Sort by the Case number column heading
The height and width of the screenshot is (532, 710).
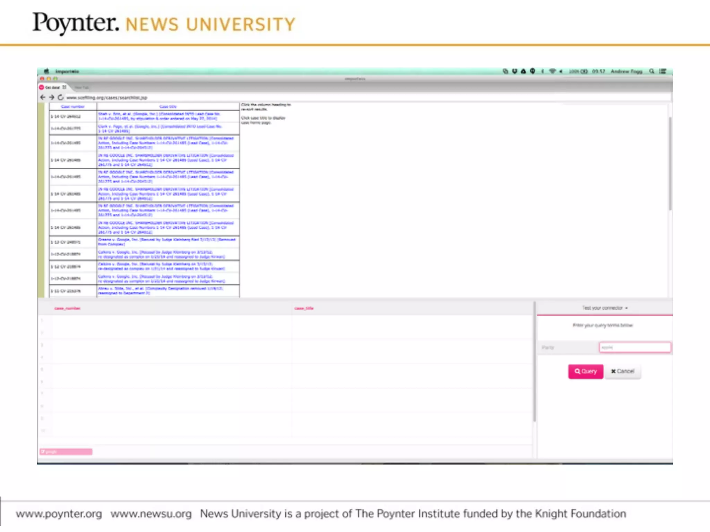coord(72,107)
